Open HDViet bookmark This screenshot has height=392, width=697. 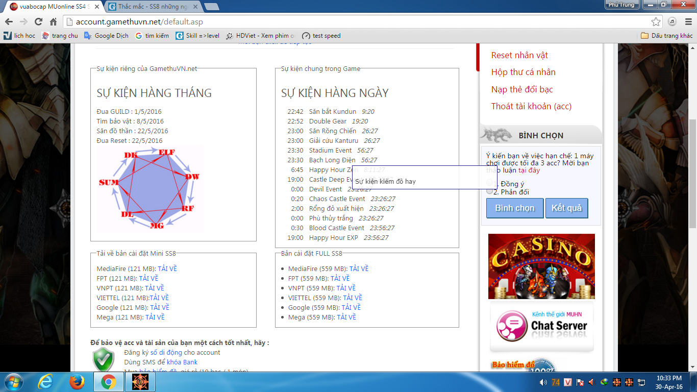click(260, 36)
